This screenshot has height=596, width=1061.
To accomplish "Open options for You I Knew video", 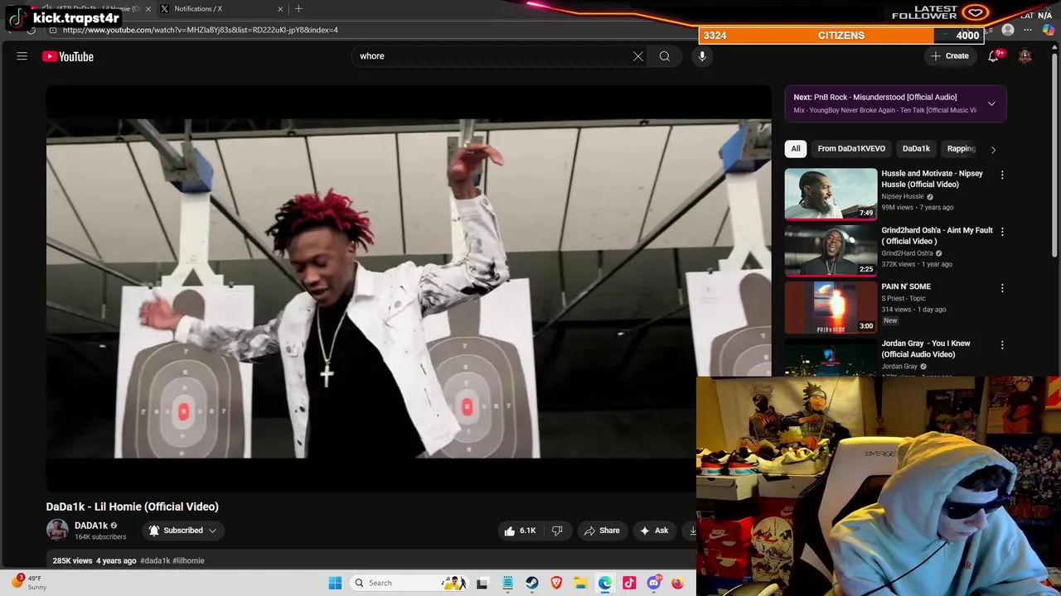I will 1002,344.
